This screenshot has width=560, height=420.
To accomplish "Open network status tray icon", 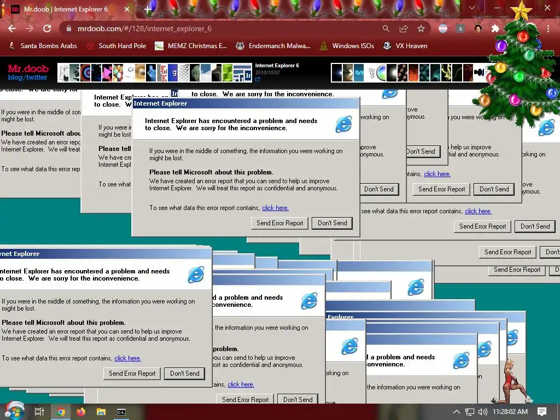I will (x=470, y=412).
